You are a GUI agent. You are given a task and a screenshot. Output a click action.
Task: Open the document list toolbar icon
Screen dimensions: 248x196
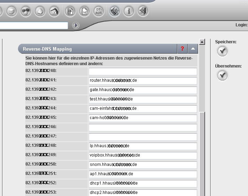click(x=70, y=11)
